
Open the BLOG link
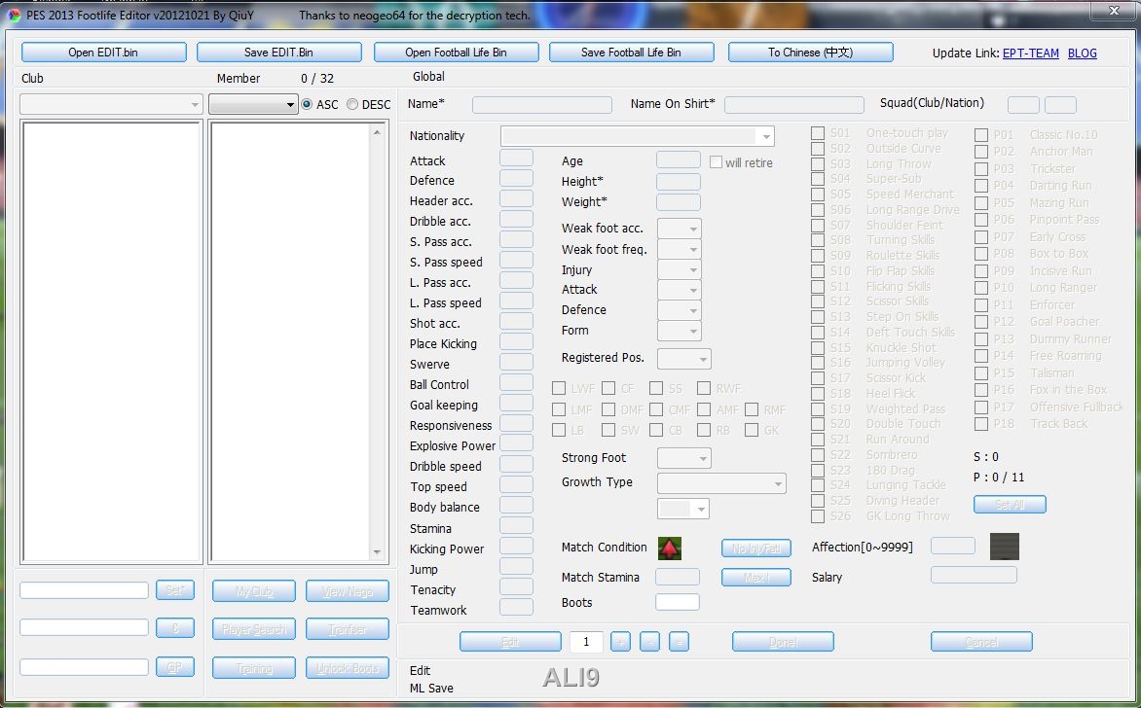point(1082,53)
